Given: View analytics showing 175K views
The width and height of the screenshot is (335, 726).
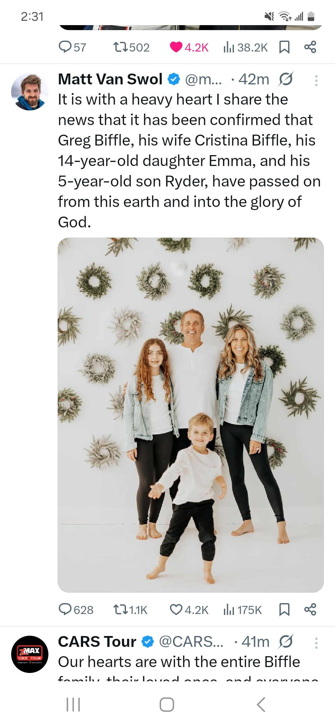Looking at the screenshot, I should [x=243, y=610].
